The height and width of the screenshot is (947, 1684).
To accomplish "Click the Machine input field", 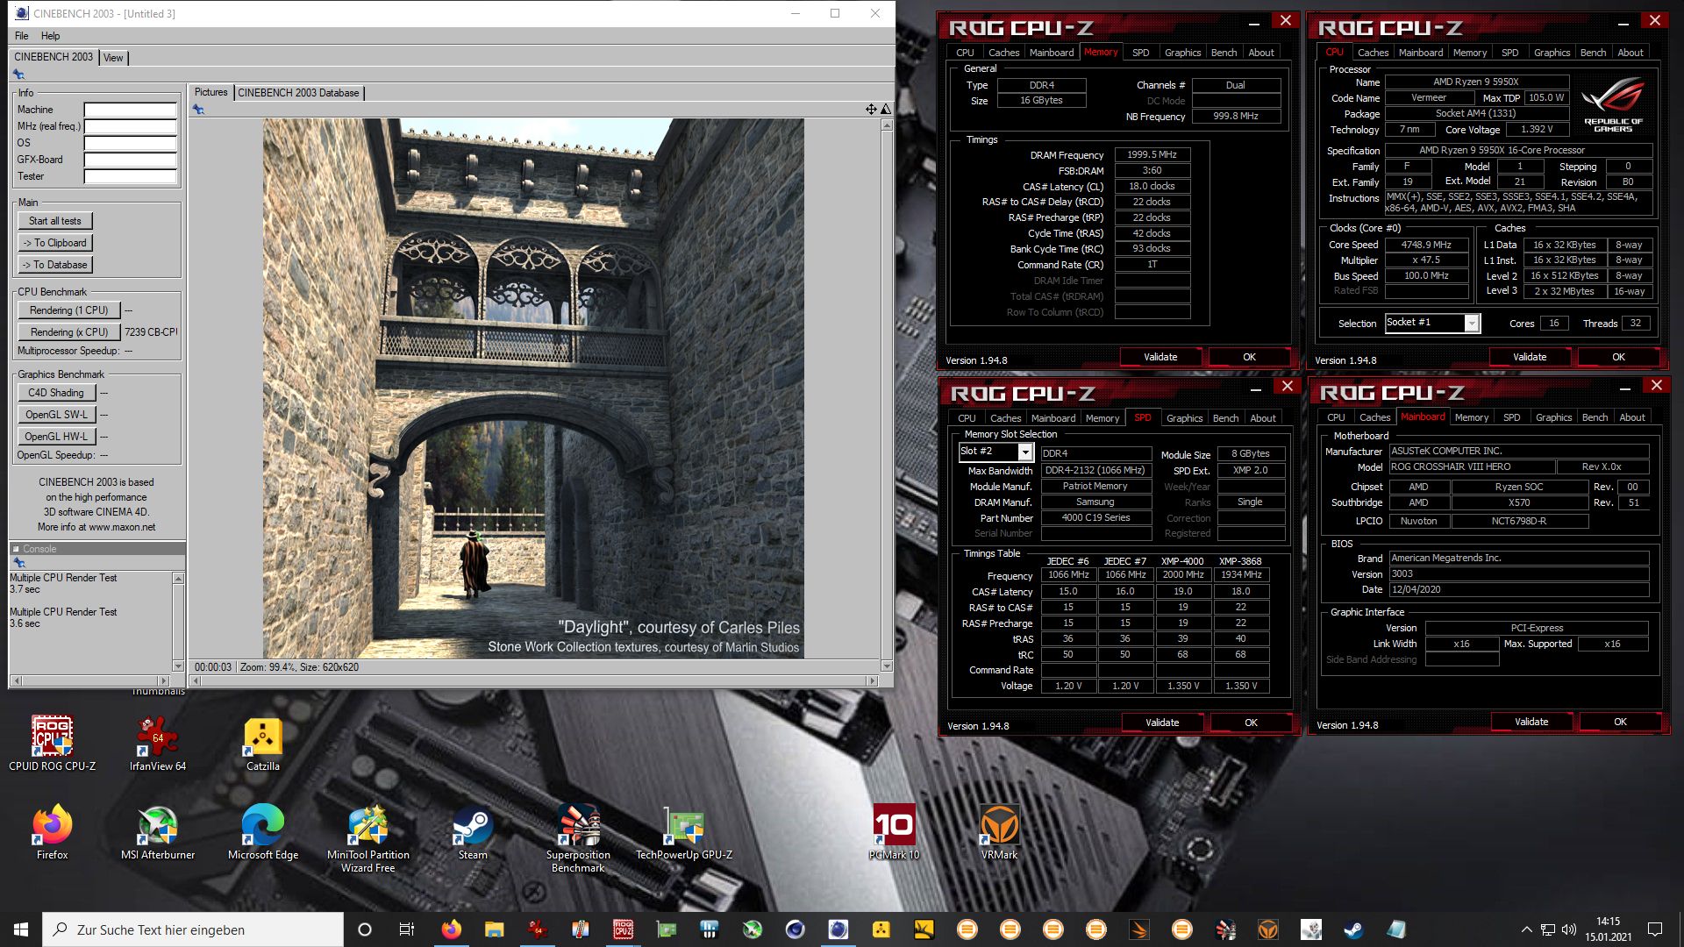I will (x=131, y=110).
